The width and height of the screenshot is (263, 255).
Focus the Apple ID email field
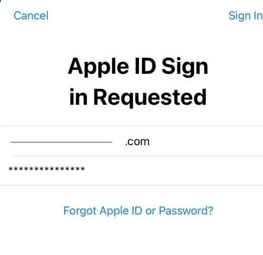click(131, 141)
